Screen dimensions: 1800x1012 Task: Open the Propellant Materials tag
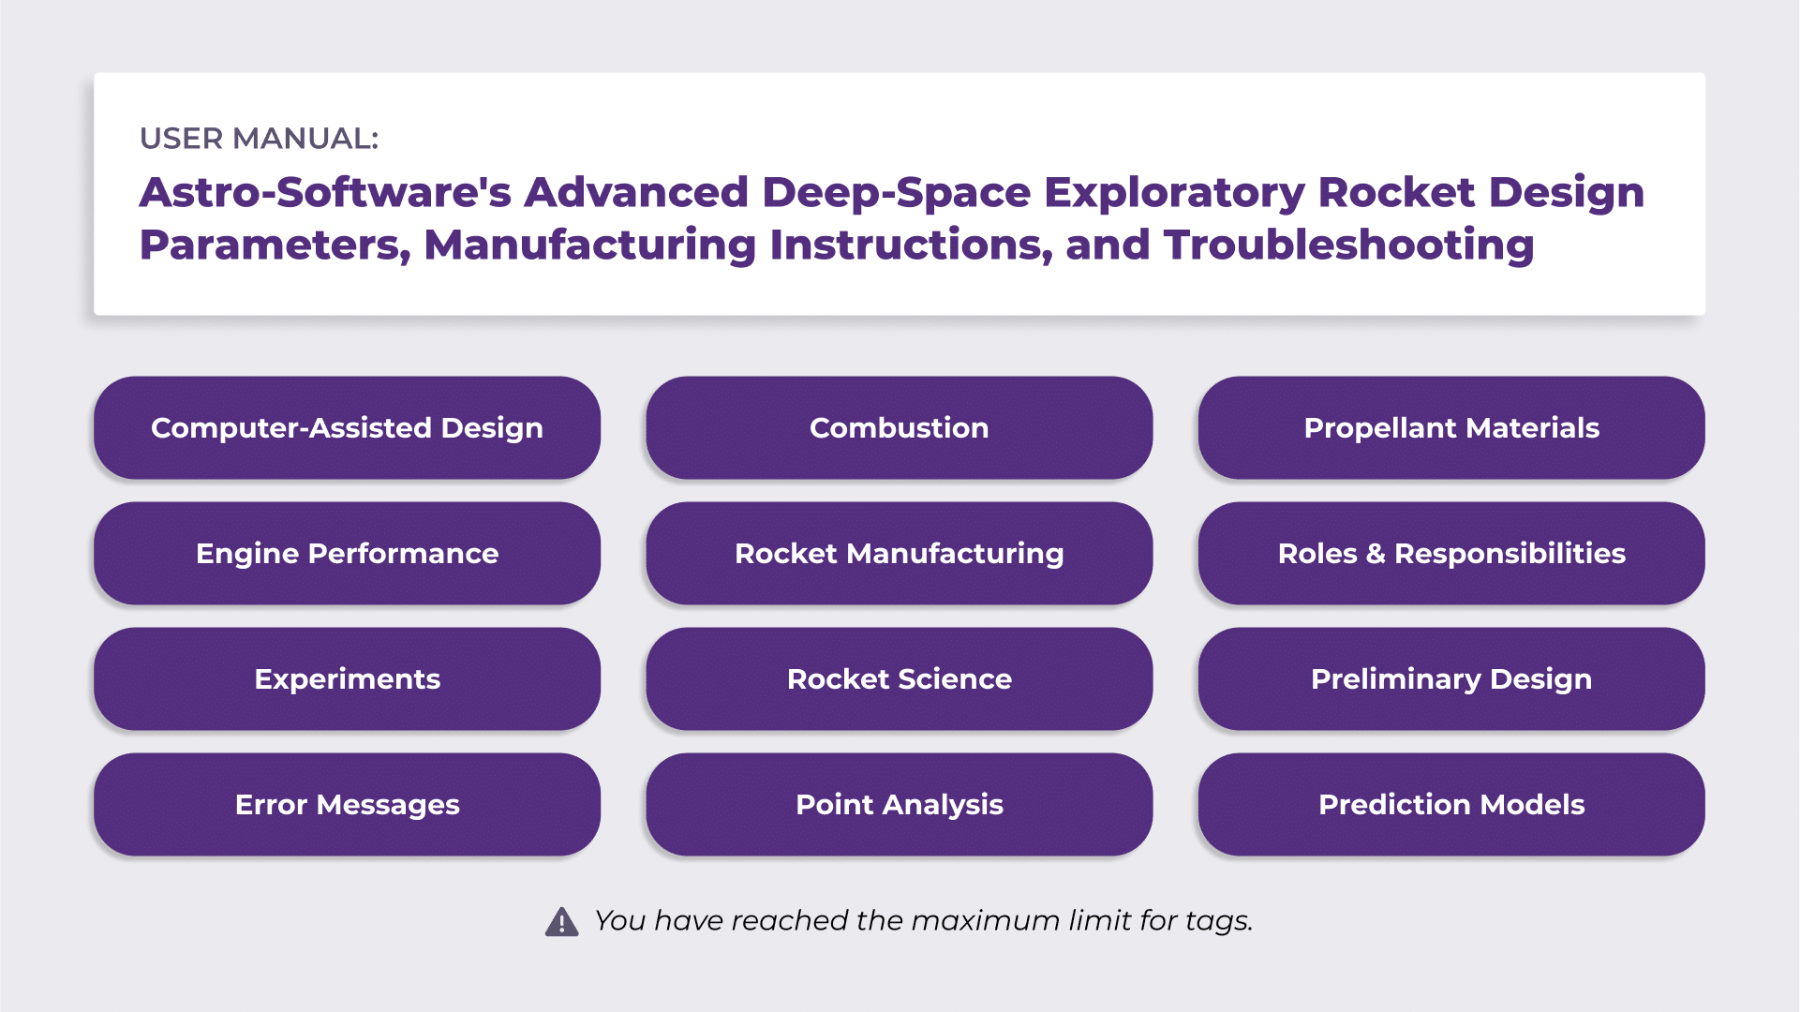(x=1451, y=428)
